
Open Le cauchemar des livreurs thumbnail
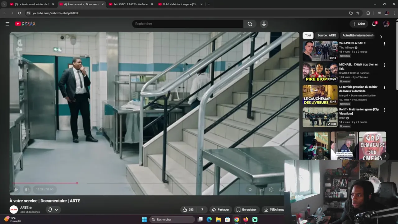320,95
